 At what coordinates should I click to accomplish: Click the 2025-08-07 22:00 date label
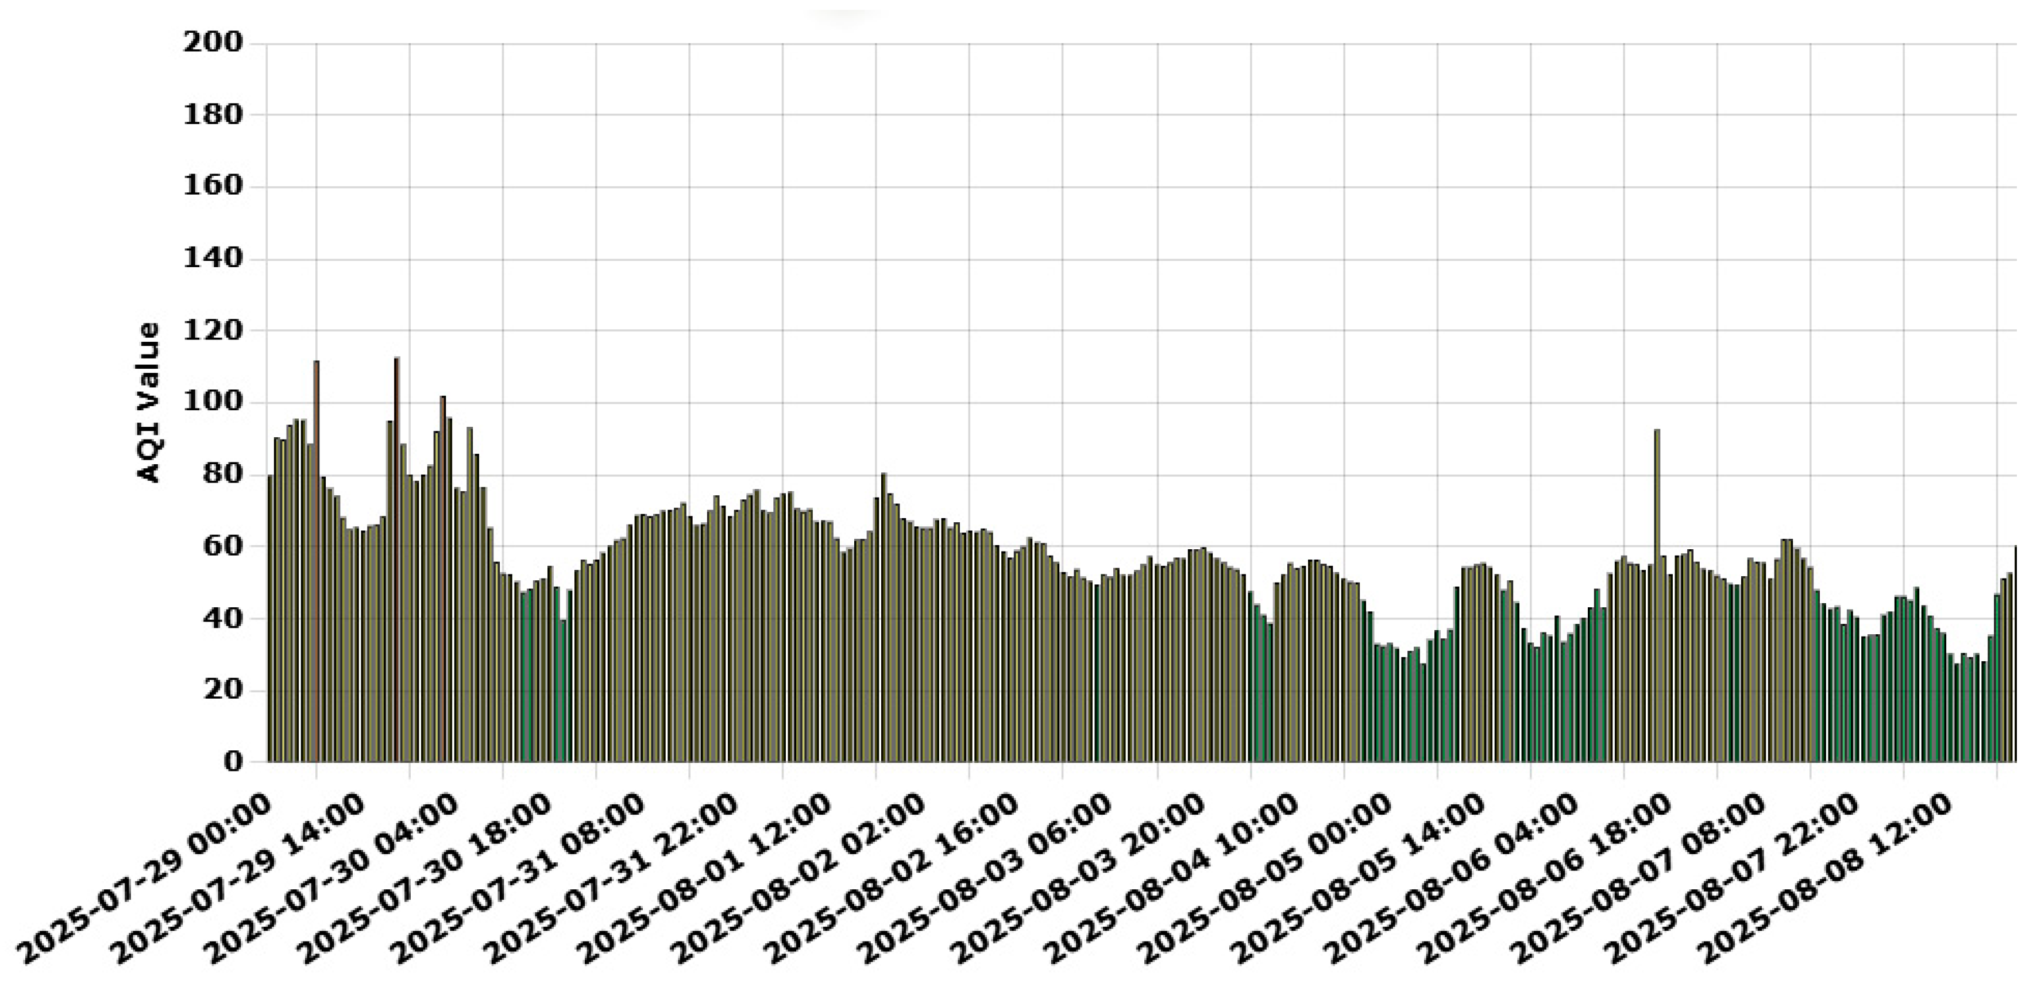(1731, 878)
